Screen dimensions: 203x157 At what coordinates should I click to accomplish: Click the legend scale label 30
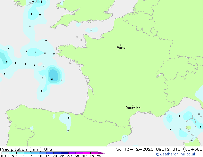click(69, 156)
